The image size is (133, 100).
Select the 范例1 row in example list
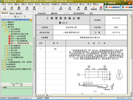coord(17,87)
